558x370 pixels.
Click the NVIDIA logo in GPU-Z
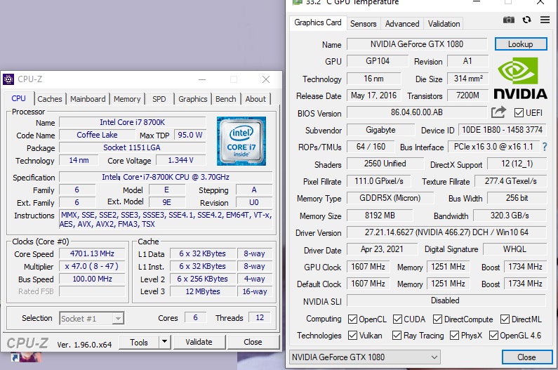[x=520, y=79]
